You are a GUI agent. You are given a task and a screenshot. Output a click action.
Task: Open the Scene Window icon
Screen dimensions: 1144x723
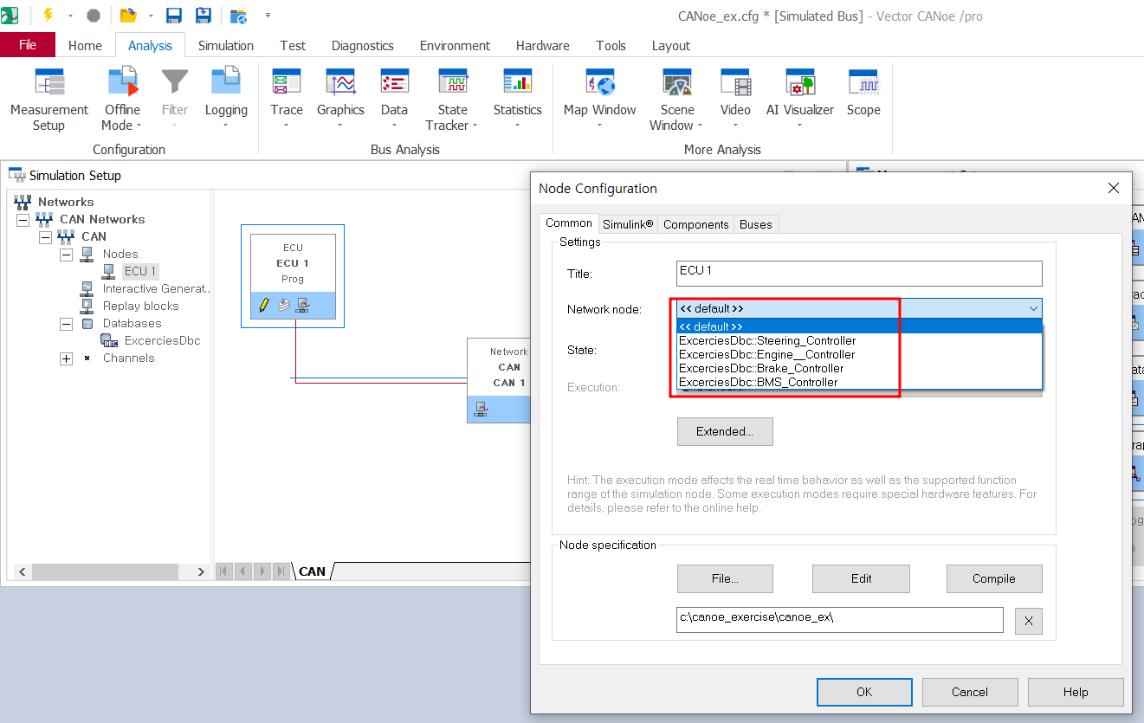point(676,83)
